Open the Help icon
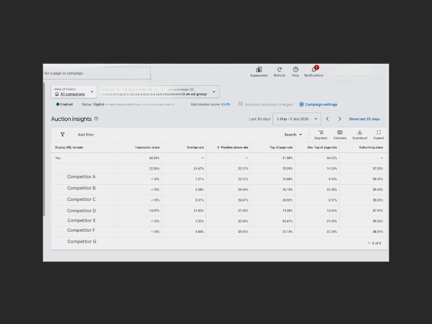This screenshot has height=324, width=432. pos(295,72)
